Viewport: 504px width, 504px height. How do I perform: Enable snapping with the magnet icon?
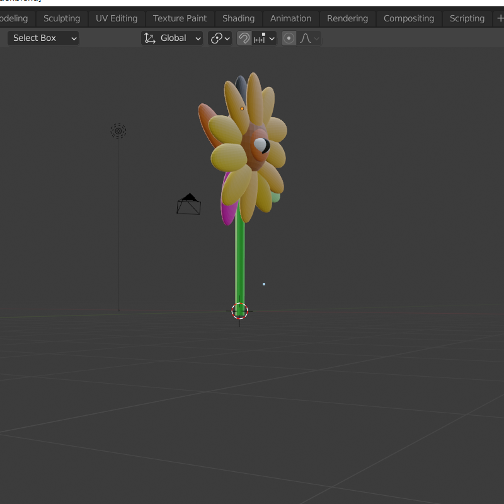tap(244, 38)
